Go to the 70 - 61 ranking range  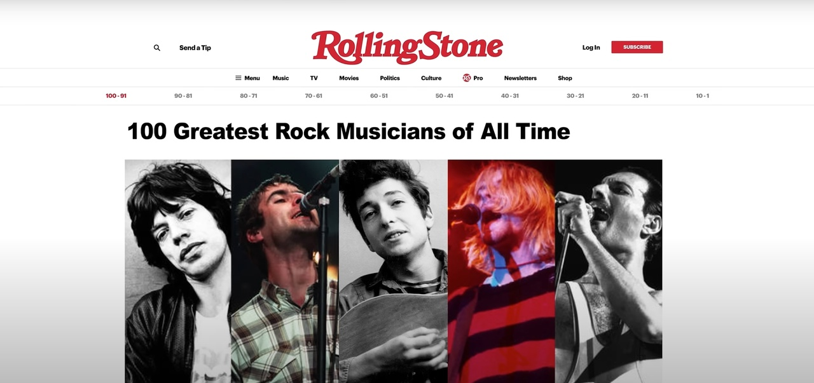coord(314,96)
